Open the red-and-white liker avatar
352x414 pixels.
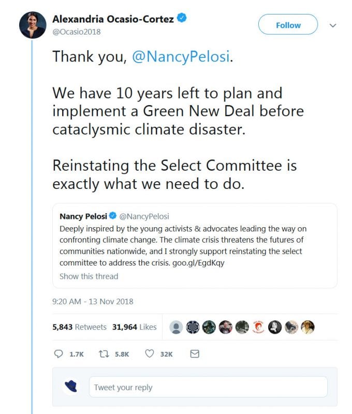tap(258, 327)
